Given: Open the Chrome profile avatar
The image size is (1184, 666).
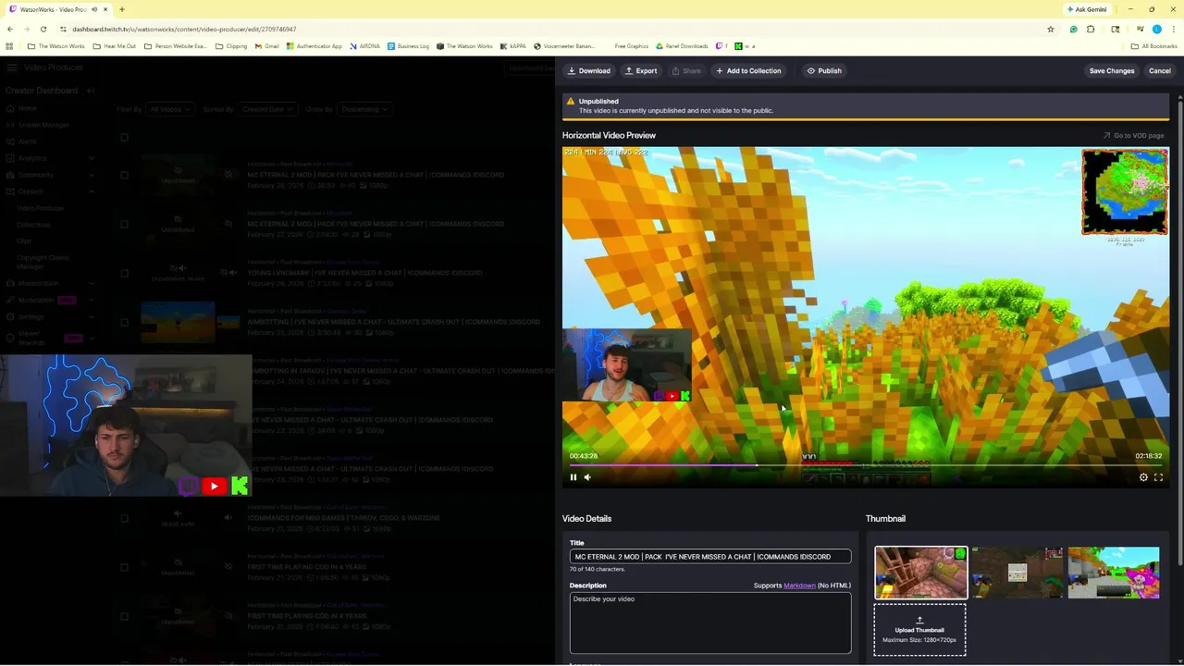Looking at the screenshot, I should (1156, 30).
